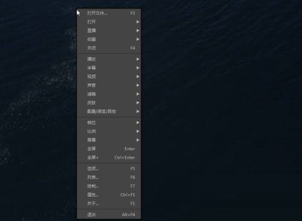Expand the 滤镜 submenu
302x221 pixels.
point(109,94)
